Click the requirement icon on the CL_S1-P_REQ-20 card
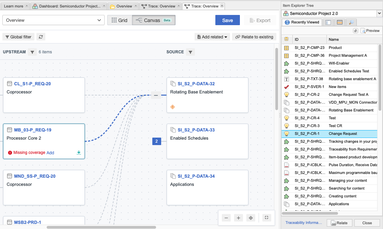 pos(10,84)
